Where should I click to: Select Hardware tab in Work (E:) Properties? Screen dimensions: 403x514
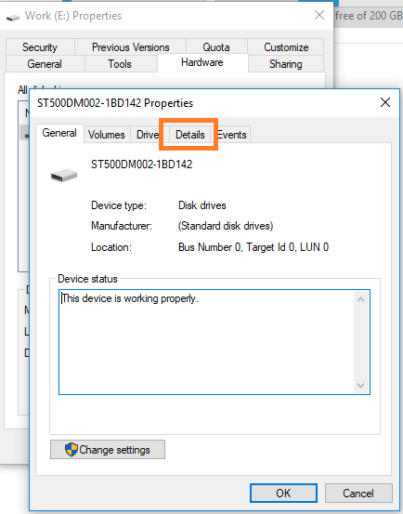pos(202,62)
